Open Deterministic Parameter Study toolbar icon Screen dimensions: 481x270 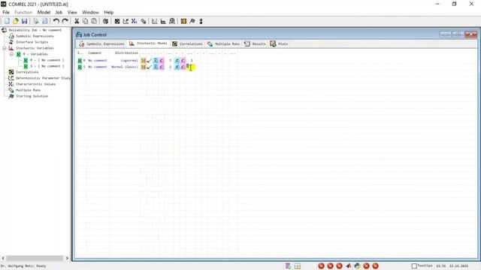[126, 21]
